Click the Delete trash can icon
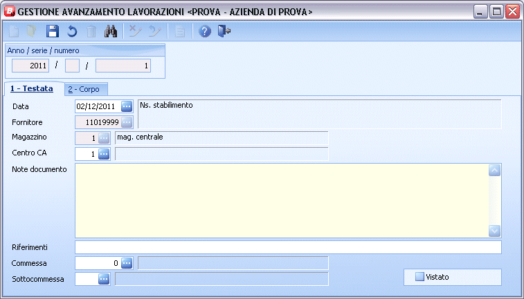 click(x=91, y=31)
